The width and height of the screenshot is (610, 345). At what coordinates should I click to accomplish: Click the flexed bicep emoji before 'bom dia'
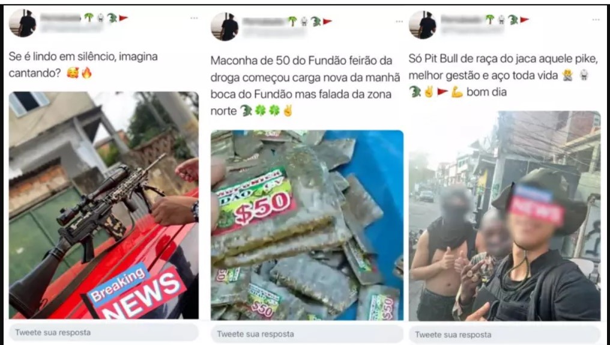[457, 92]
